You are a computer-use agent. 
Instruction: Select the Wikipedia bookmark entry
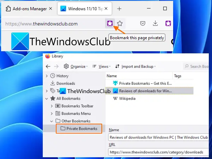point(149,99)
